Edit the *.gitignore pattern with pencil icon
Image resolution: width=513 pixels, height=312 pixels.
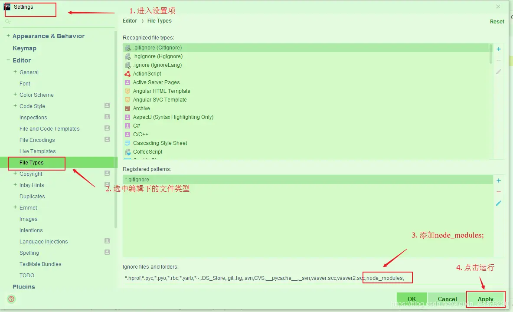point(498,203)
